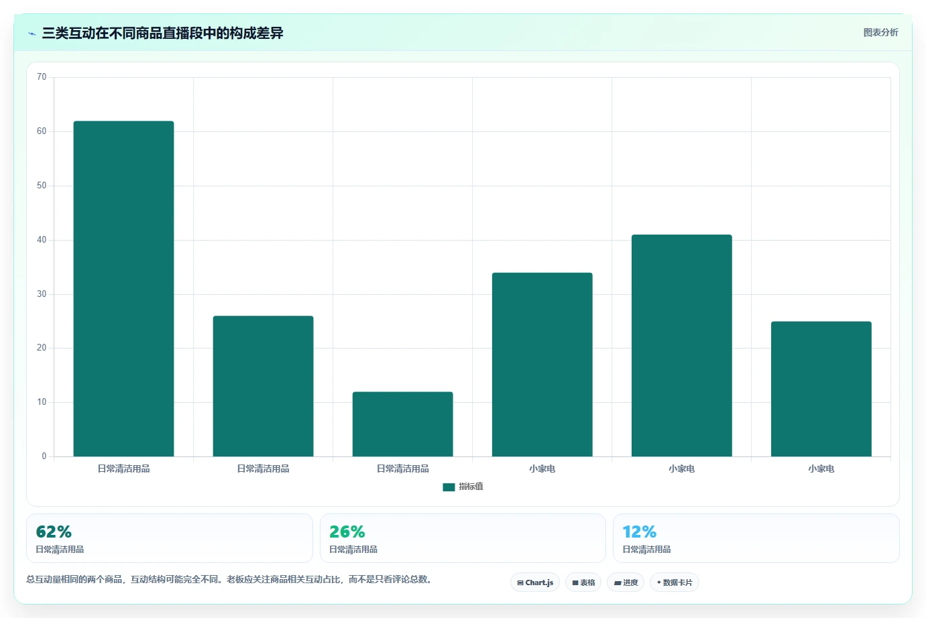The image size is (926, 618).
Task: Click the footnote starting 总互动量相同的两个商品
Action: point(231,579)
